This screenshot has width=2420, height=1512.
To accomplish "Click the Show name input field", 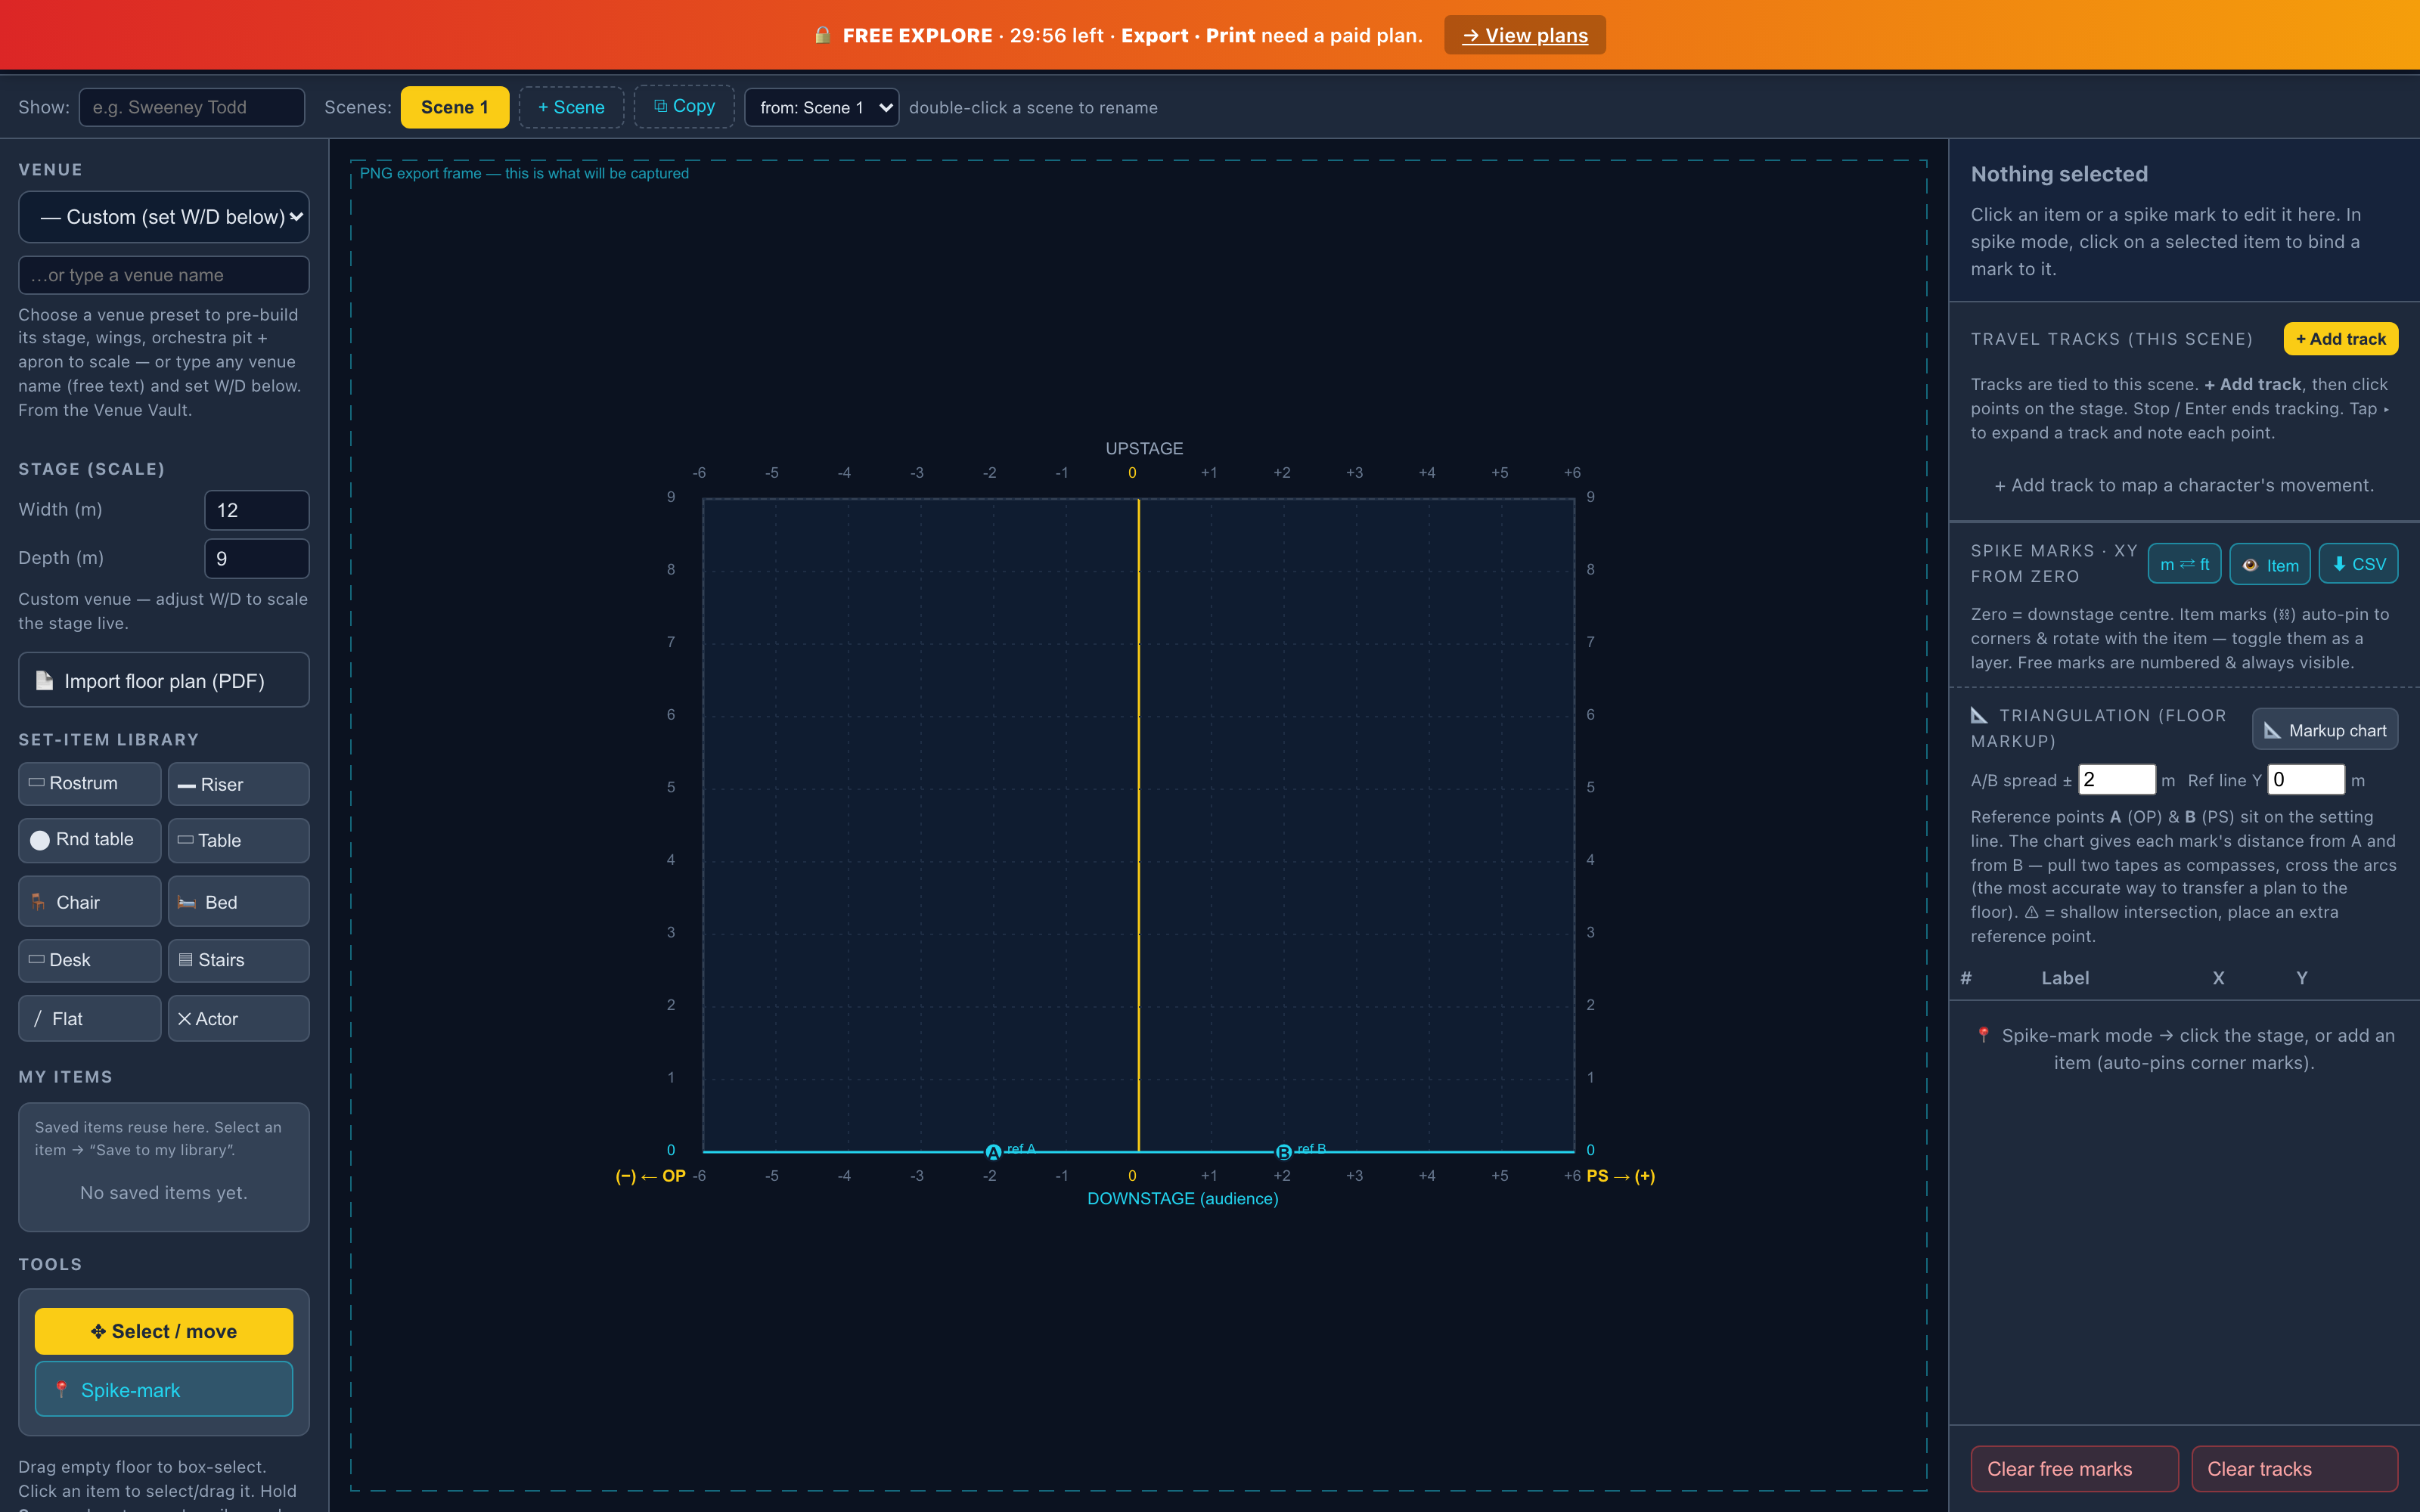I will coord(192,107).
